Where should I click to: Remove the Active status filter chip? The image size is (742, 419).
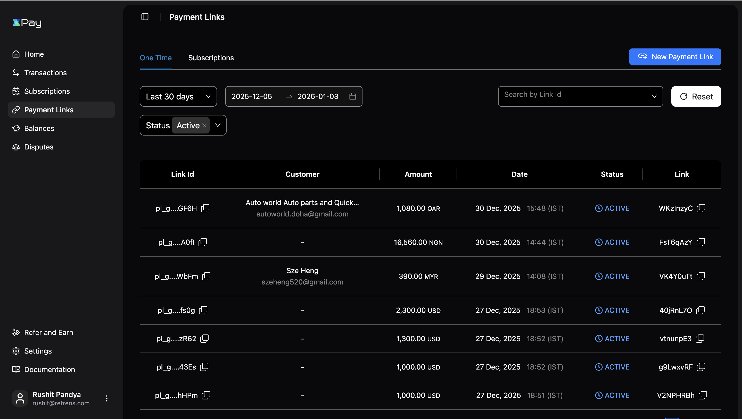pyautogui.click(x=204, y=125)
